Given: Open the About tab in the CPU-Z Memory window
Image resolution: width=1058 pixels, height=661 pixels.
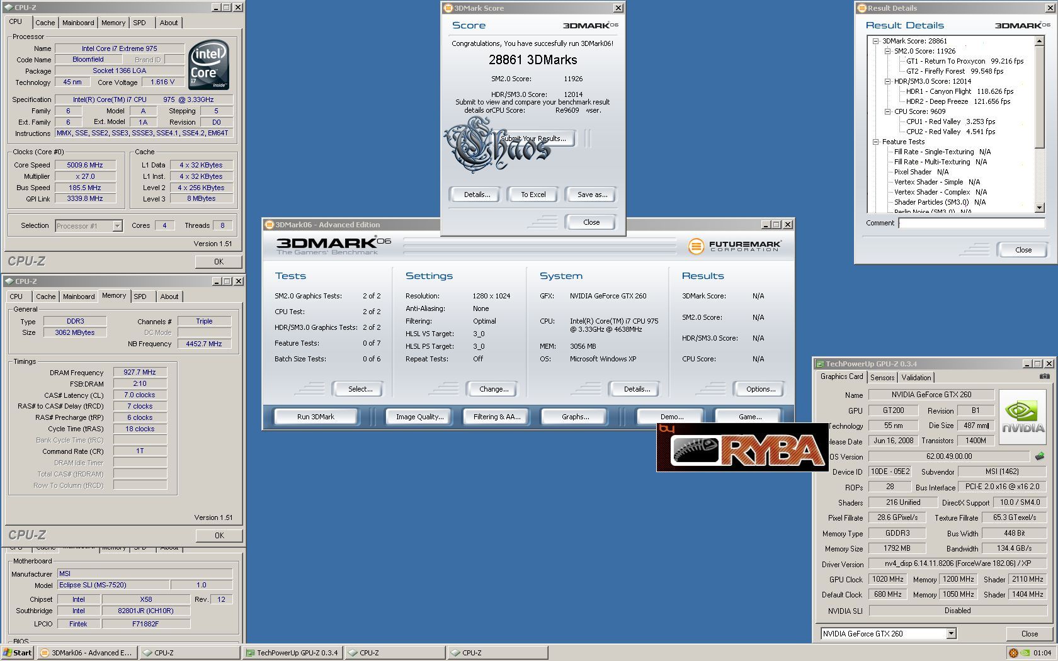Looking at the screenshot, I should pyautogui.click(x=169, y=297).
